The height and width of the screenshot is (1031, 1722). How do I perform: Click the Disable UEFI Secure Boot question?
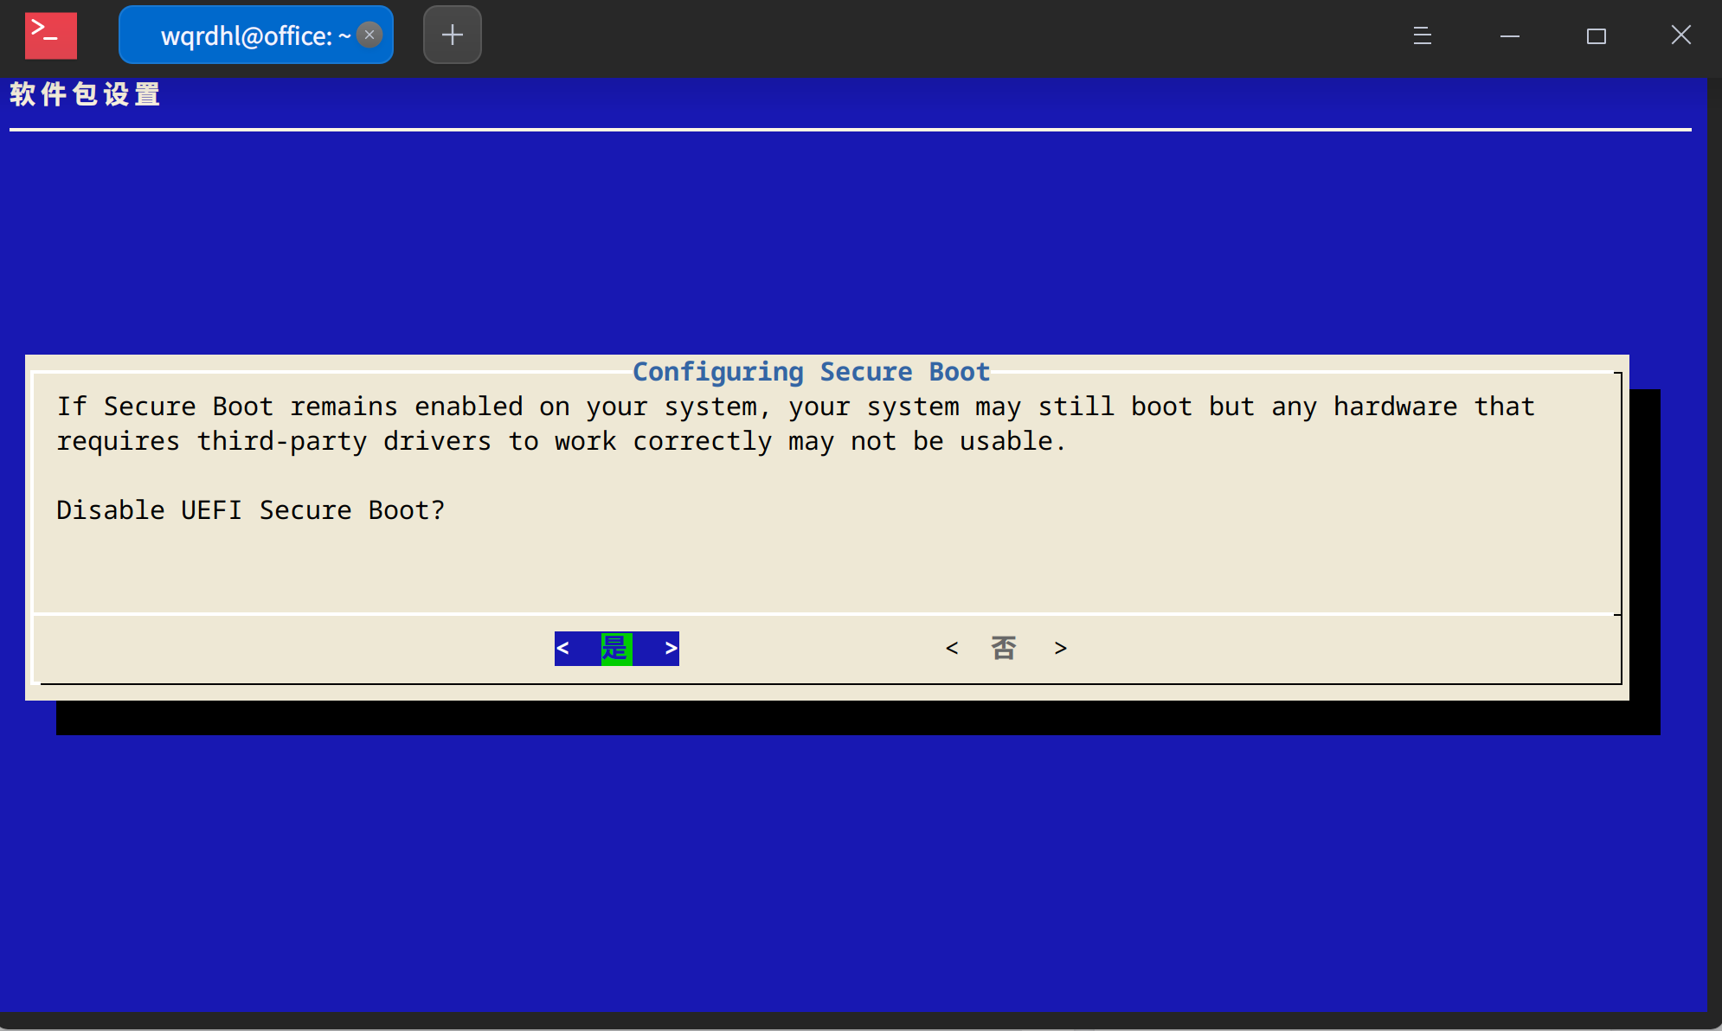(250, 510)
